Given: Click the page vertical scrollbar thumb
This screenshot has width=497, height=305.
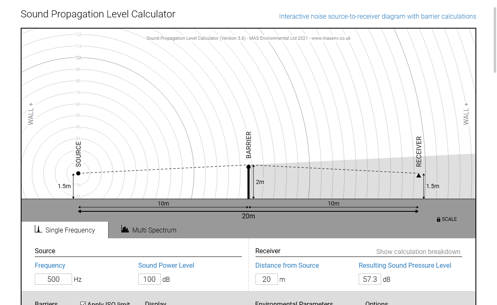Looking at the screenshot, I should pyautogui.click(x=495, y=39).
